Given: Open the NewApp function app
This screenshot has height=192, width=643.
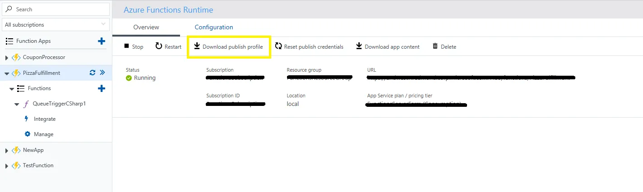Looking at the screenshot, I should [x=33, y=150].
